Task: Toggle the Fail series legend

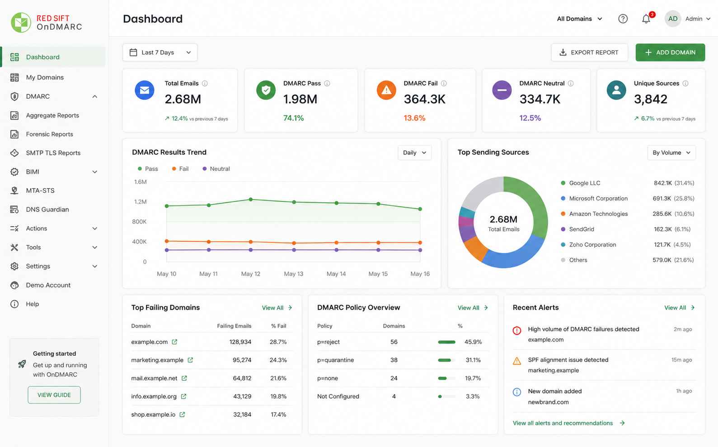Action: [180, 169]
